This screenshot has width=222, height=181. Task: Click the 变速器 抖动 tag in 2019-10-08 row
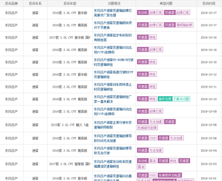[x=147, y=138]
